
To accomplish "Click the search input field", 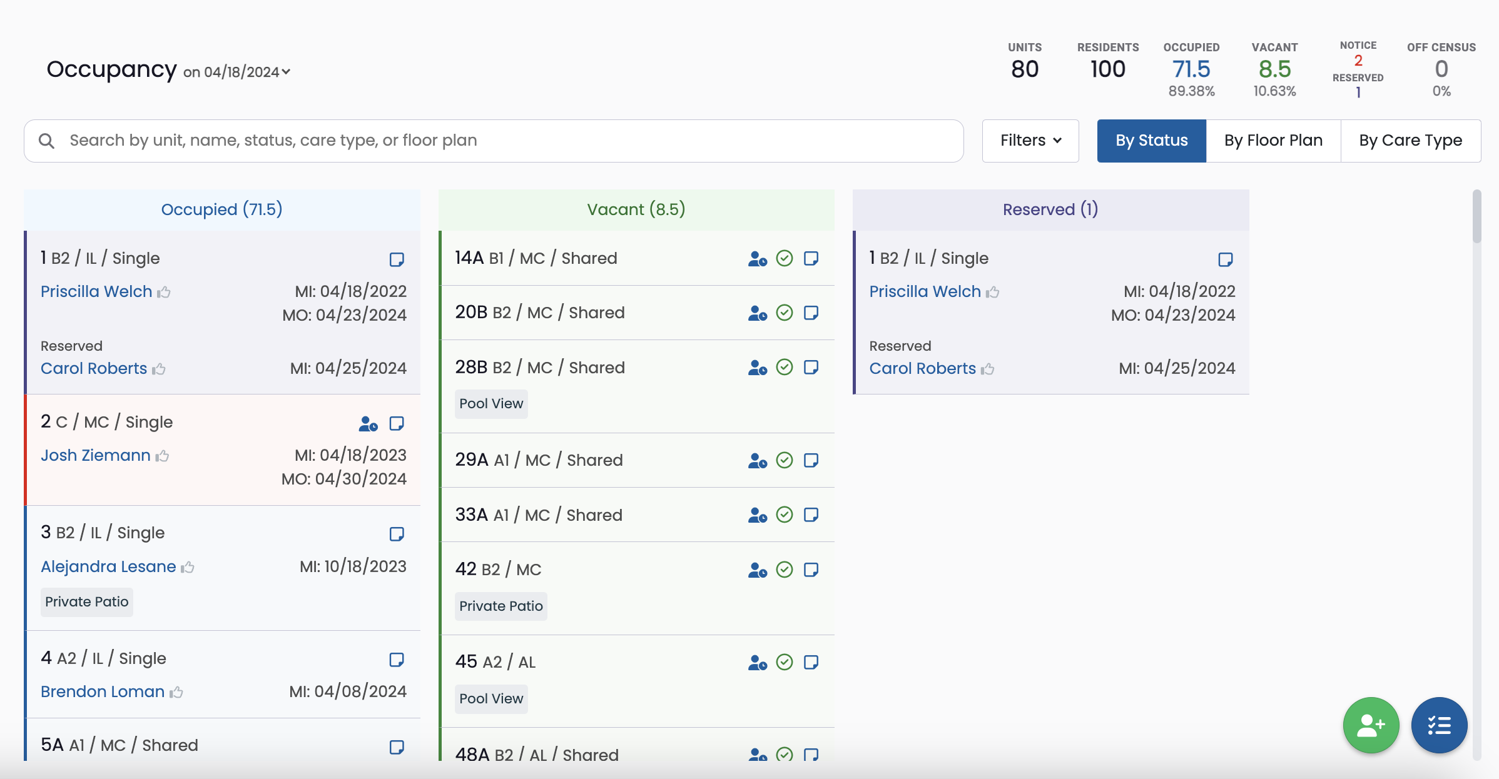I will [494, 141].
